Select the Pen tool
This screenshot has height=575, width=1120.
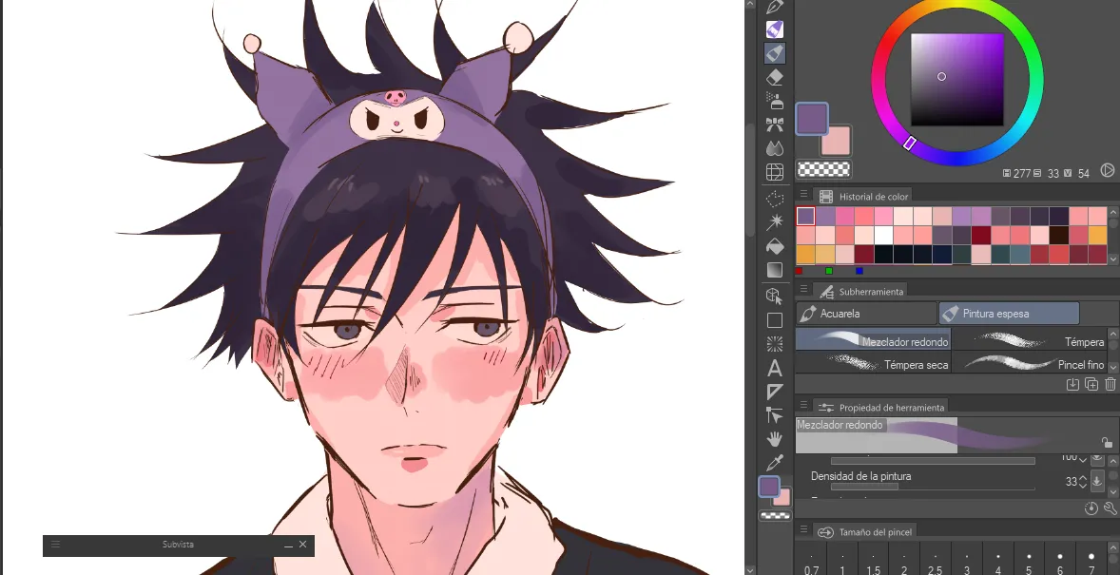point(774,7)
